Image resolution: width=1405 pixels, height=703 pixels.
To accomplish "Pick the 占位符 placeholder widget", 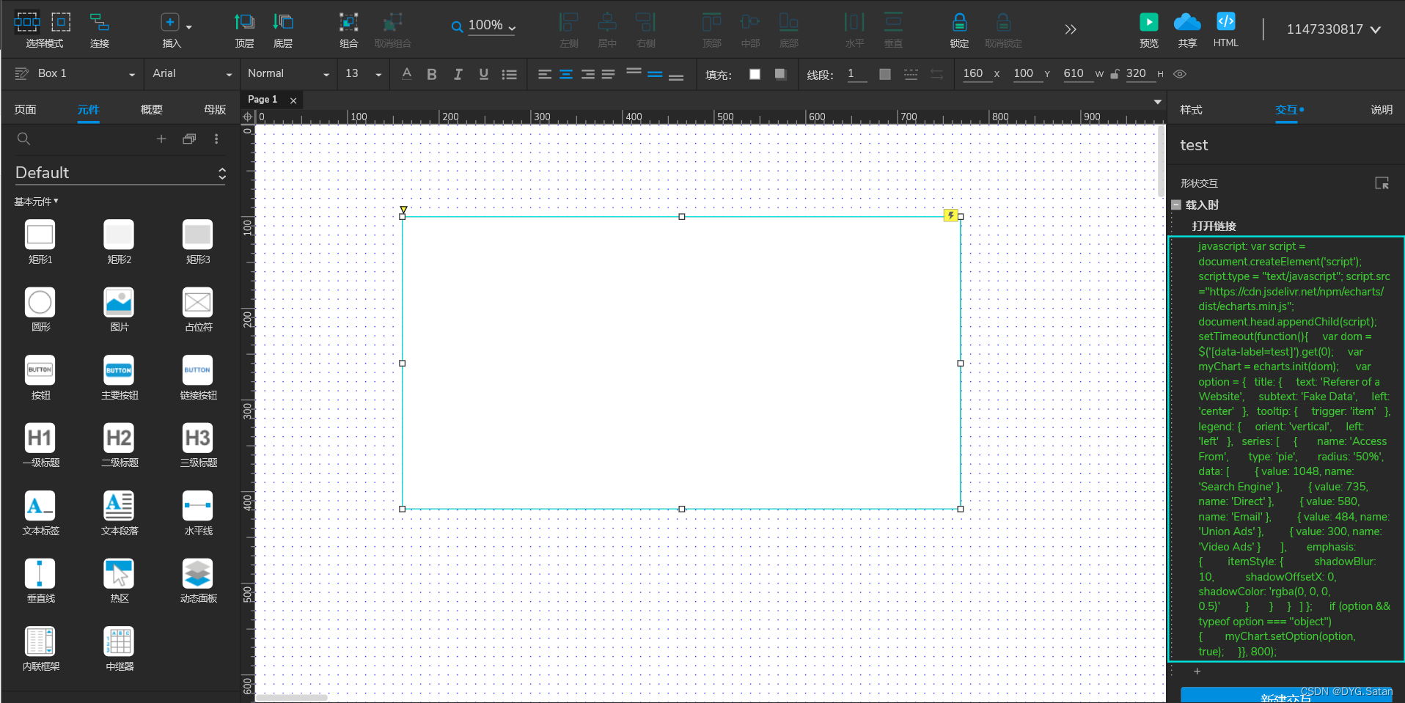I will tap(197, 302).
